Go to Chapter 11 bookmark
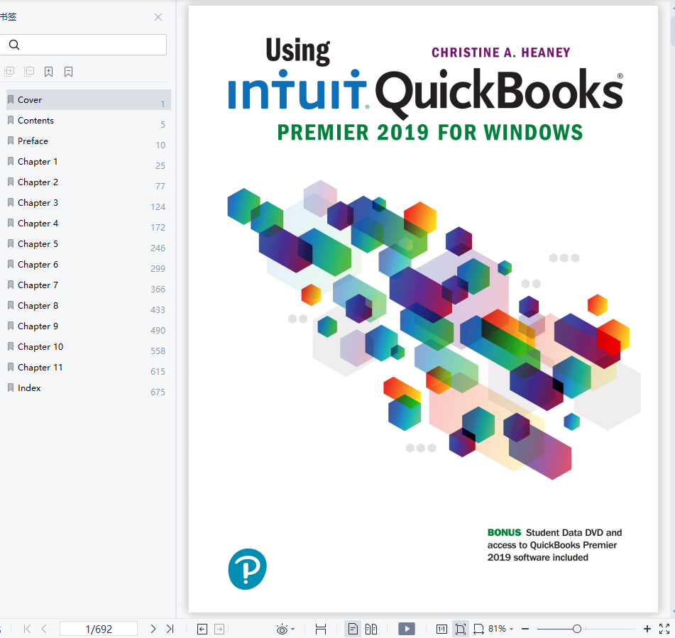The height and width of the screenshot is (638, 675). pyautogui.click(x=88, y=368)
